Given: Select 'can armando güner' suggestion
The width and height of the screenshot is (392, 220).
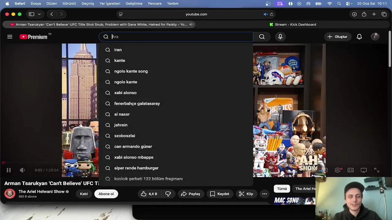Looking at the screenshot, I should [176, 146].
